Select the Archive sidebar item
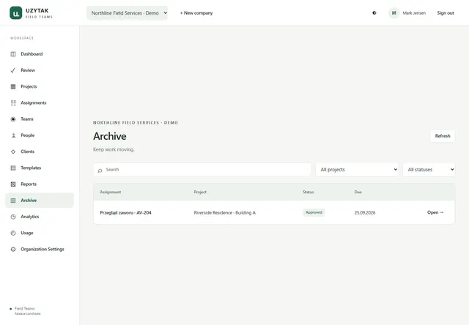The height and width of the screenshot is (325, 469). pos(40,201)
